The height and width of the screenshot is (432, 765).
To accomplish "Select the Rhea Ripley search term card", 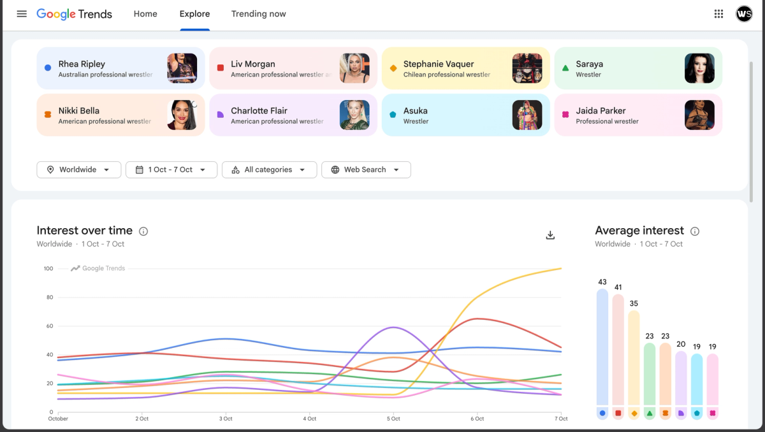I will [121, 68].
